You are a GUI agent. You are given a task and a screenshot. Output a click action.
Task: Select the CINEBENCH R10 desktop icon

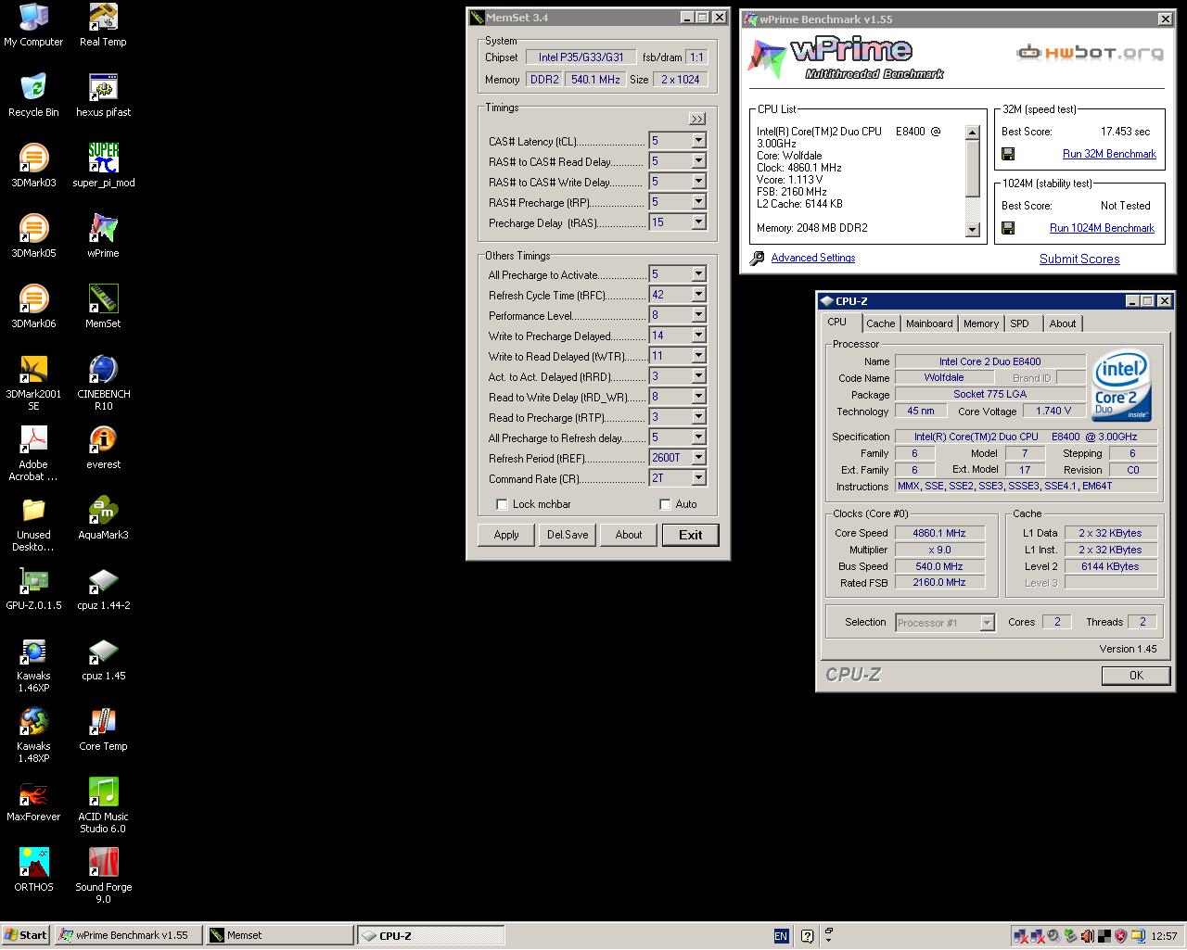tap(103, 384)
